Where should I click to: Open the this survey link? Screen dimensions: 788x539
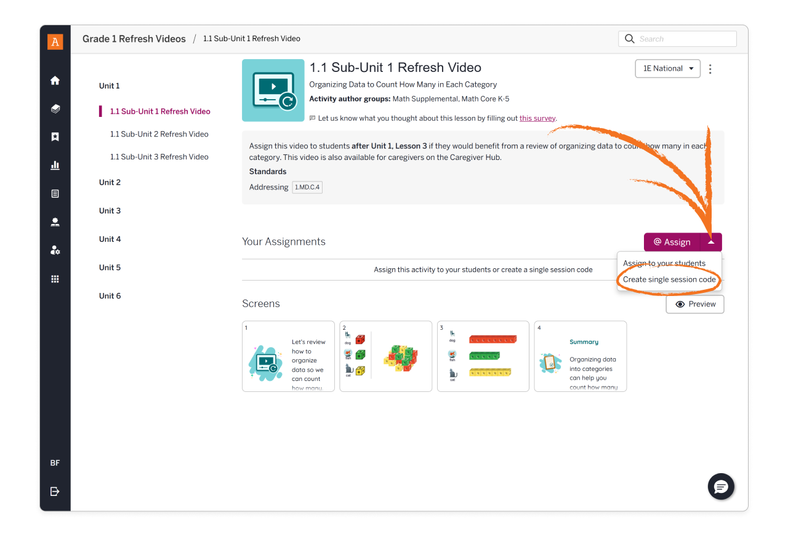coord(537,118)
